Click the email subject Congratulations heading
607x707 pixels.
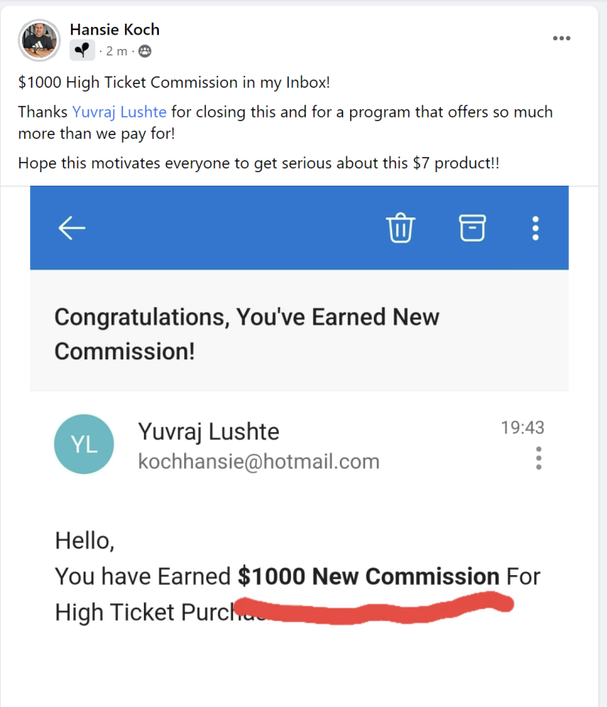coord(247,333)
